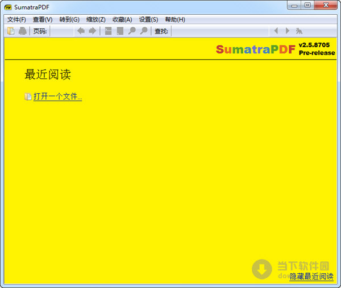Click the 打开一个文件... link
The width and height of the screenshot is (341, 288).
pos(57,97)
